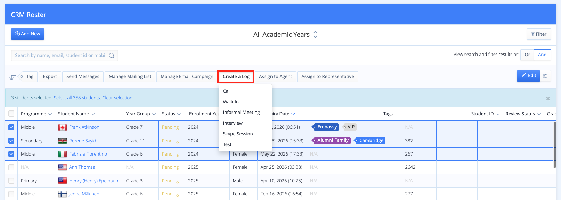Toggle the select-all header checkbox
Image resolution: width=561 pixels, height=200 pixels.
tap(11, 114)
